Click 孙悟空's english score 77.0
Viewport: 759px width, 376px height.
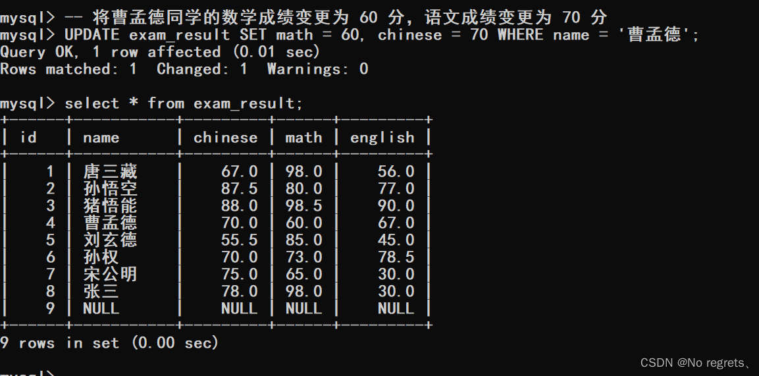396,189
